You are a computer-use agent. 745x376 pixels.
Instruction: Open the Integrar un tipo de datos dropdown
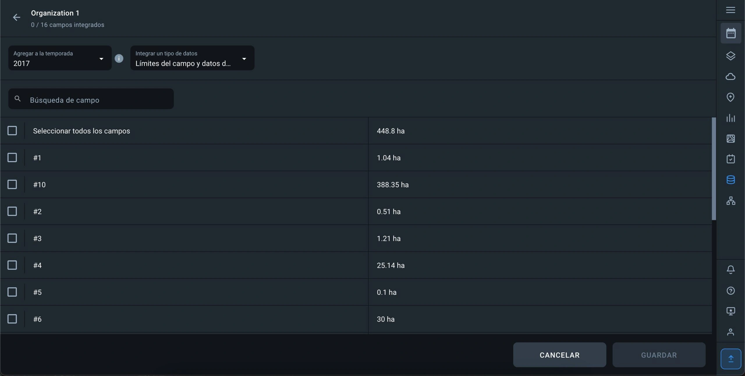click(192, 58)
